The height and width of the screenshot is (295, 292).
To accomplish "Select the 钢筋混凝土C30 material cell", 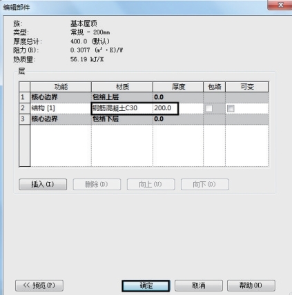I will 122,108.
